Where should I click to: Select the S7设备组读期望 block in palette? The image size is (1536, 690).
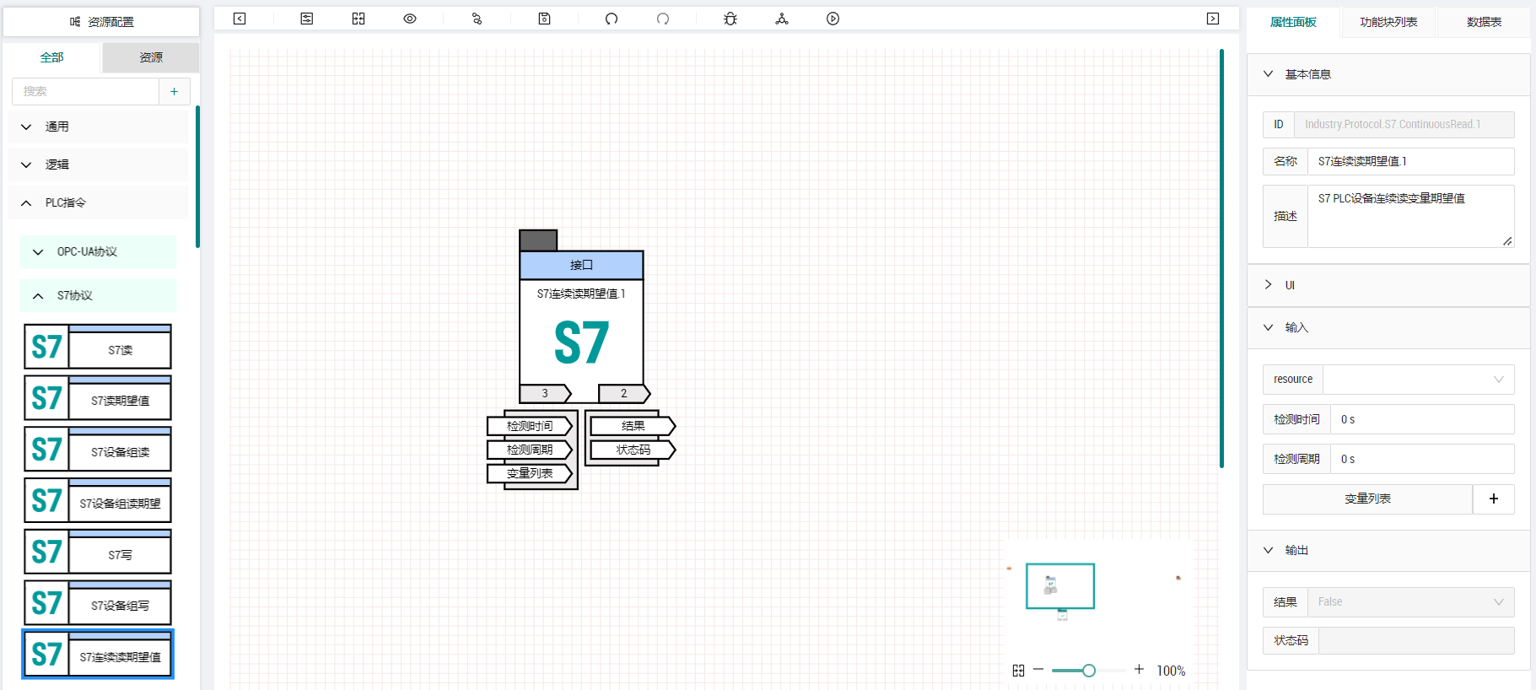(98, 500)
